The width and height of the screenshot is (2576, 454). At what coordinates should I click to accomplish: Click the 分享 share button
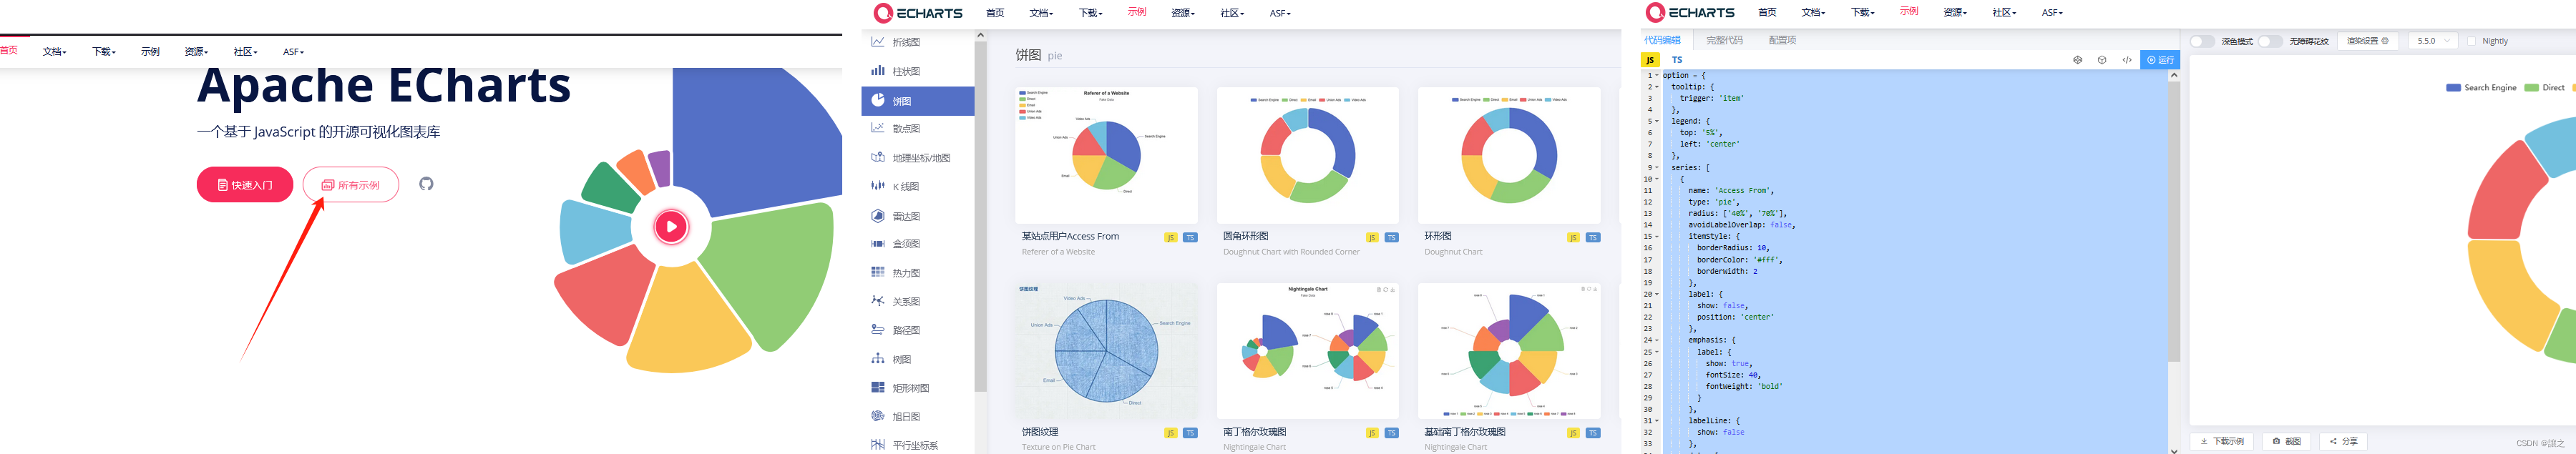coord(2343,441)
